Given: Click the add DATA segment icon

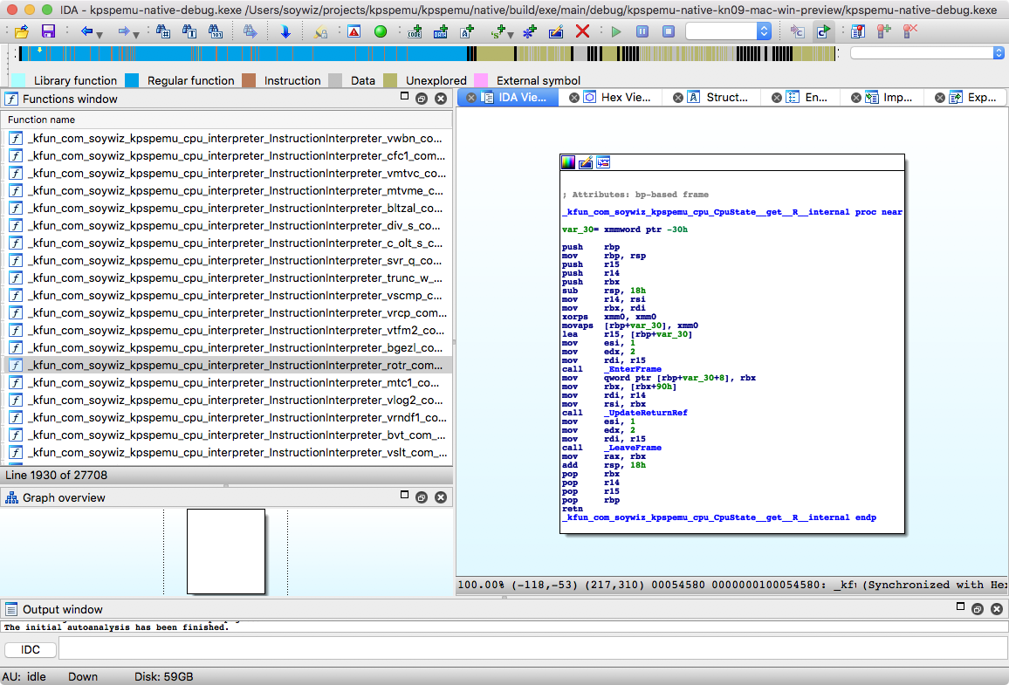Looking at the screenshot, I should click(x=441, y=31).
